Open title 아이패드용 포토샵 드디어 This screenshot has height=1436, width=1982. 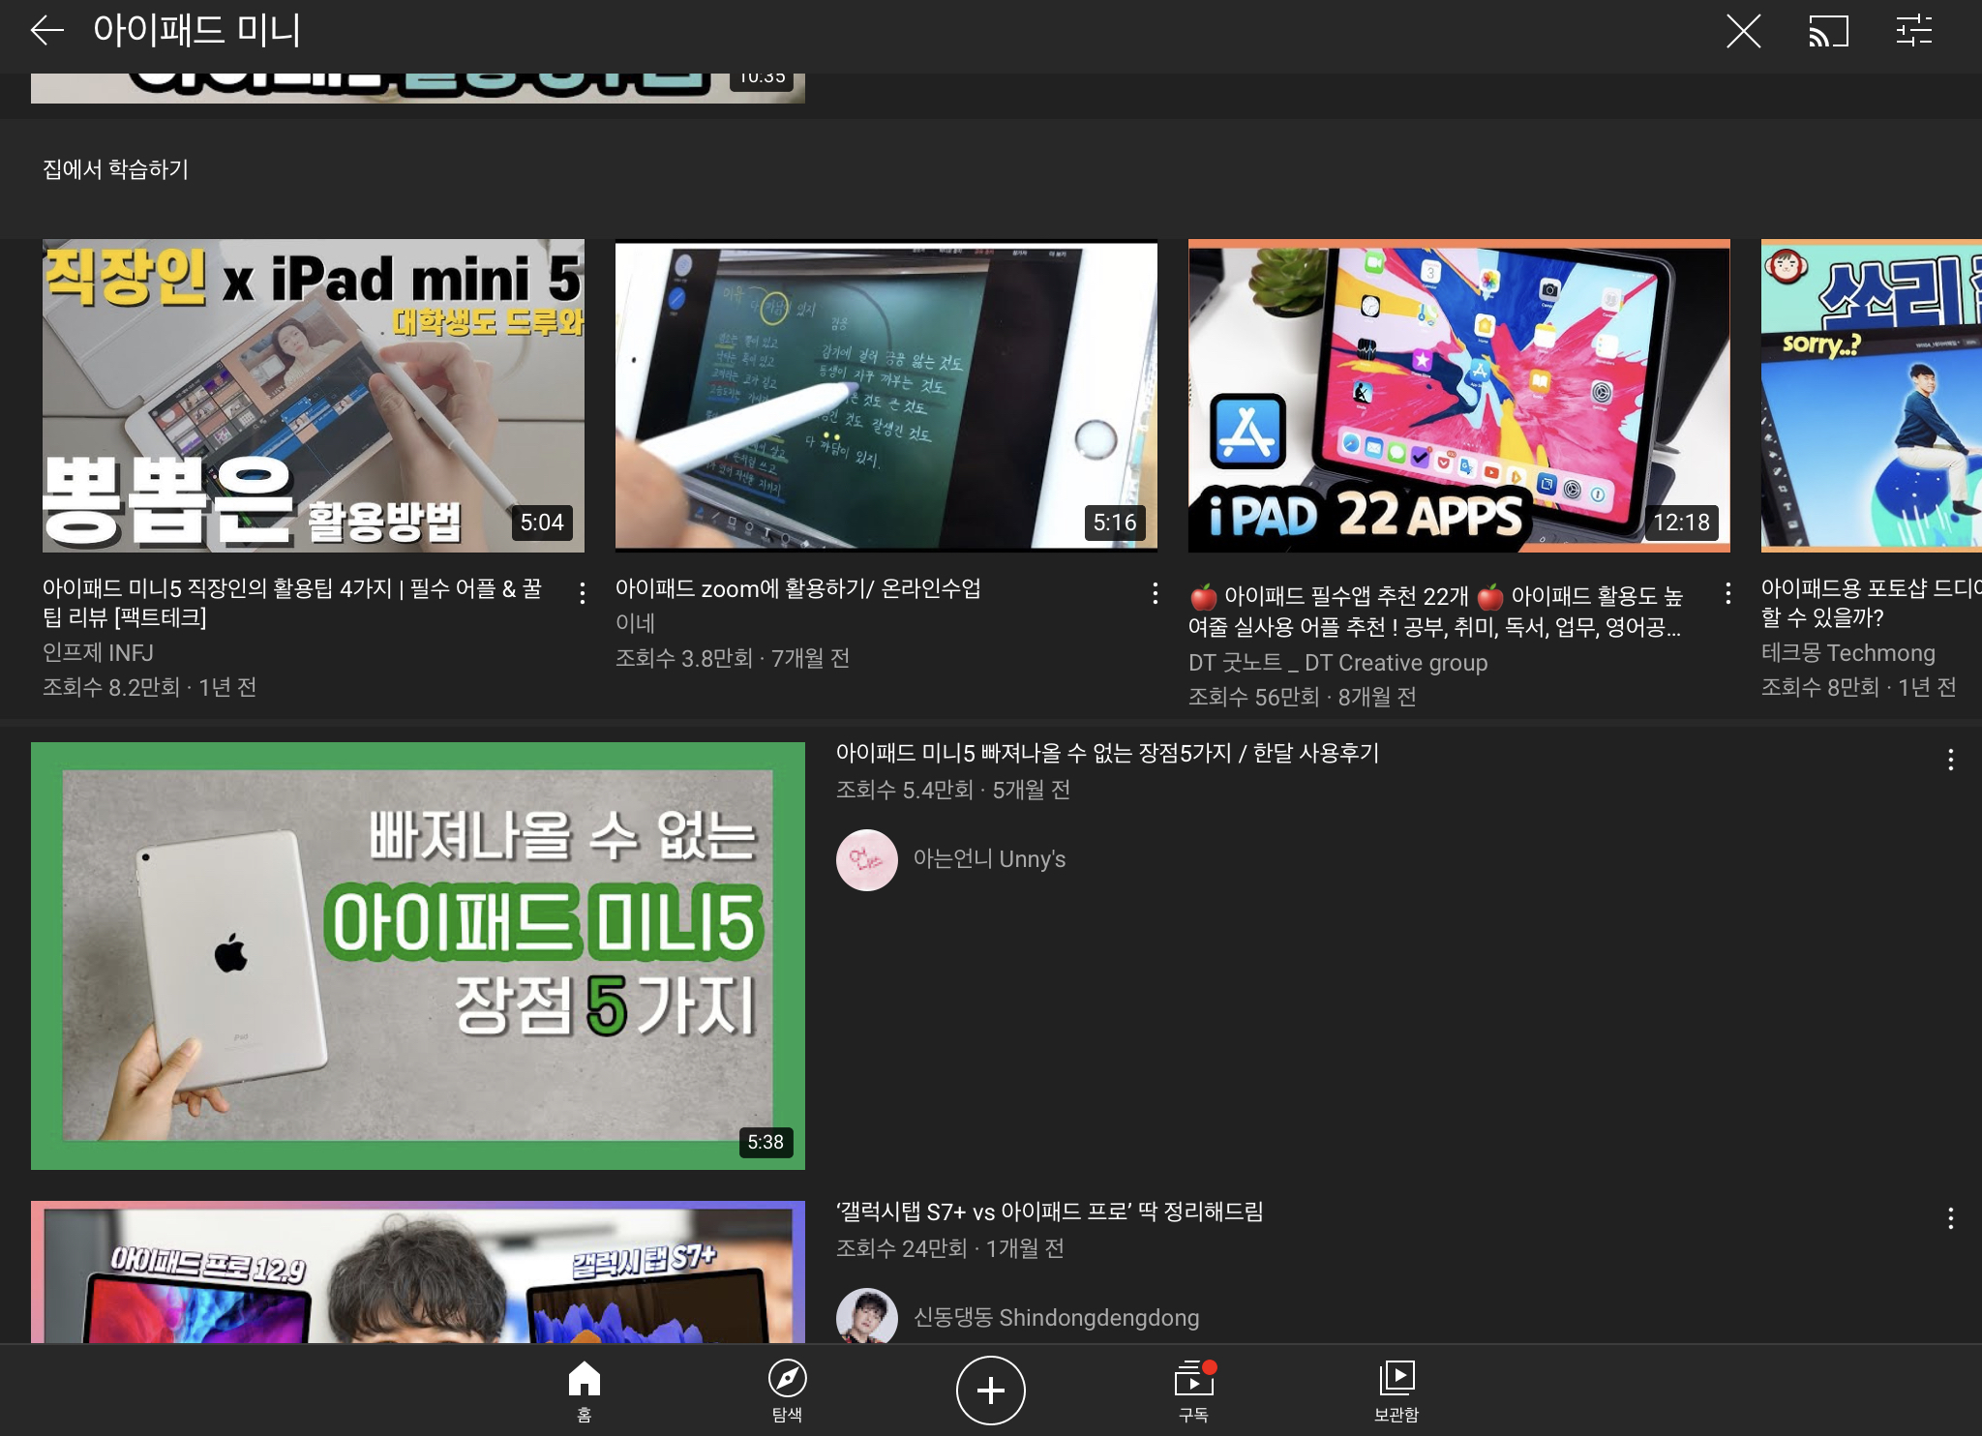(x=1872, y=603)
